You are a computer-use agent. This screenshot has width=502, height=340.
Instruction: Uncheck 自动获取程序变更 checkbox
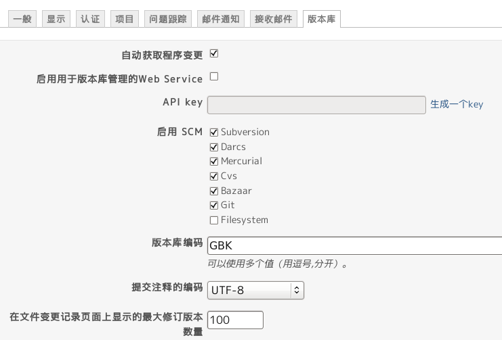[214, 53]
